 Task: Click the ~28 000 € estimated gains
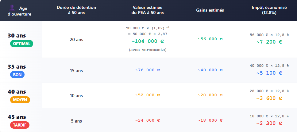[x=210, y=95]
